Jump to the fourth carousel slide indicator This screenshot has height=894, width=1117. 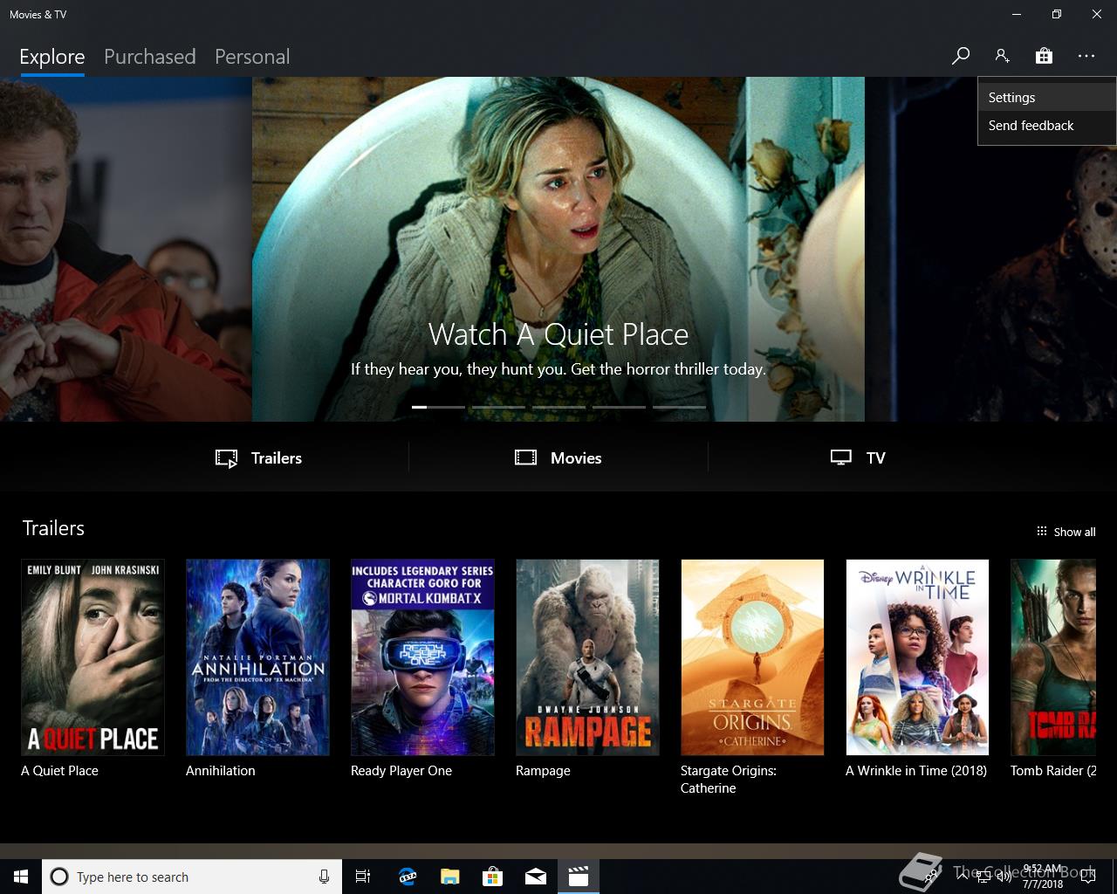pos(619,407)
